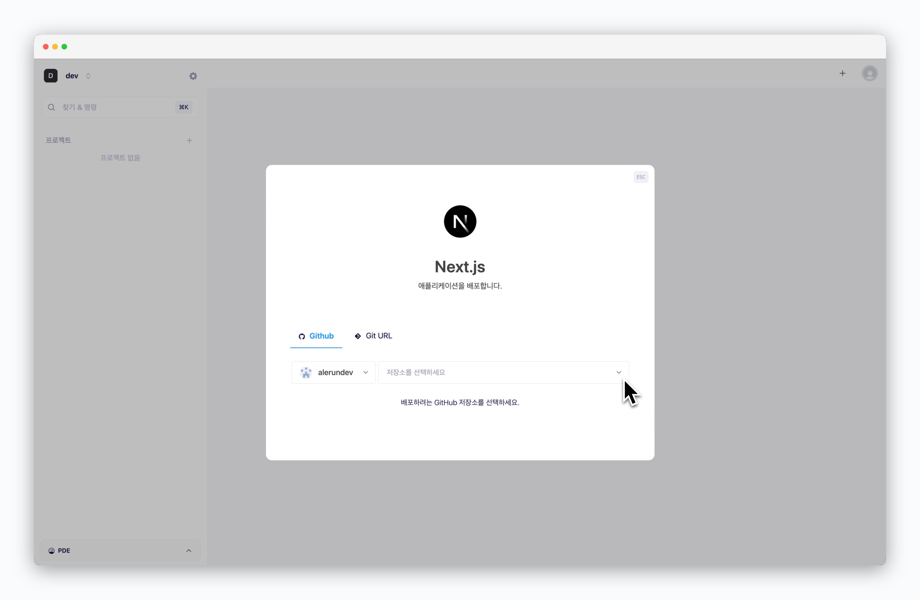Click the '프로젝트 없음' text
920x600 pixels.
[x=120, y=158]
